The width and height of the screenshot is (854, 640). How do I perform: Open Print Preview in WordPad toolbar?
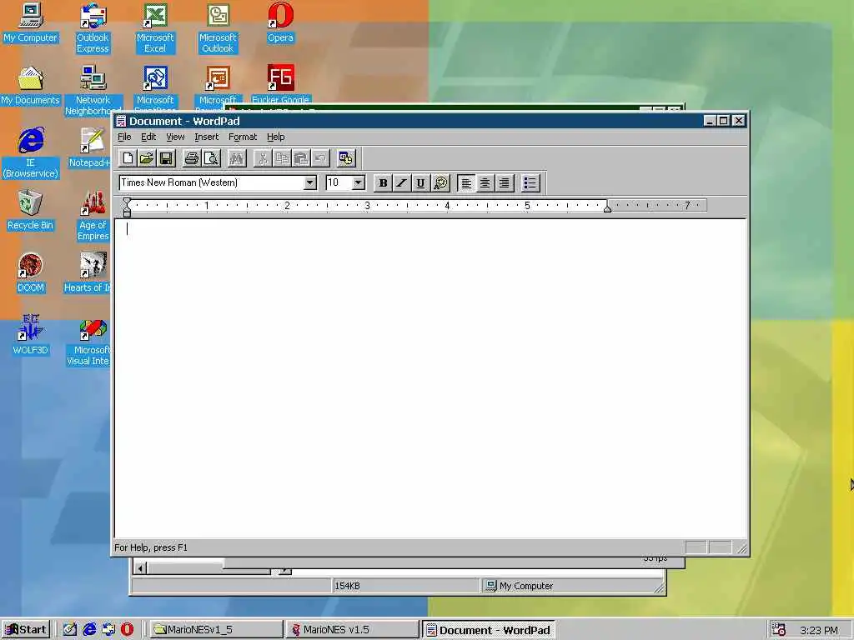coord(211,158)
